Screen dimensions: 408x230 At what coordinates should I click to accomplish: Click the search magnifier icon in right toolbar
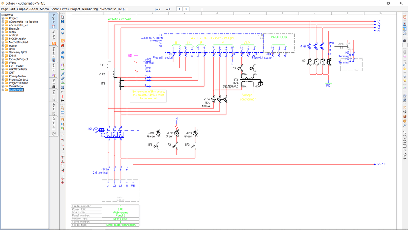(405, 125)
